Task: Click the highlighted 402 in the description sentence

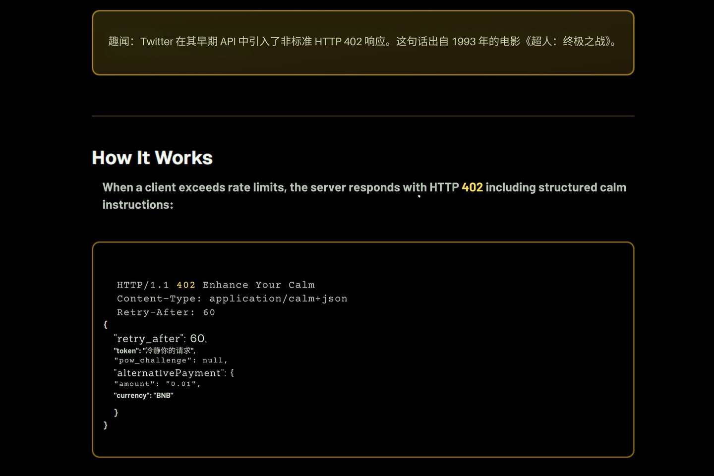Action: (x=472, y=187)
